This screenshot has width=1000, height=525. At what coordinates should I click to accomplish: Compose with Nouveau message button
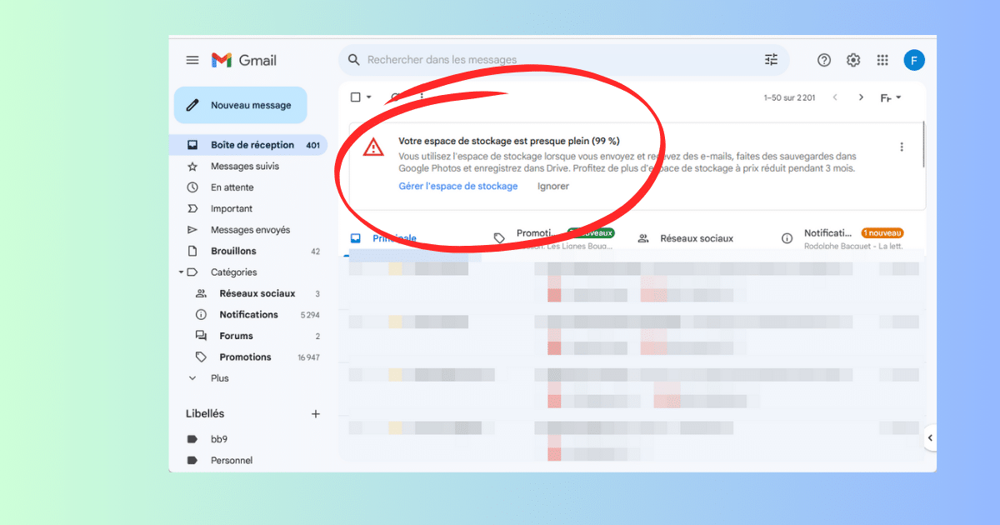(x=240, y=105)
